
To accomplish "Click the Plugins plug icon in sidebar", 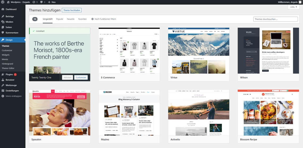I will pyautogui.click(x=3, y=75).
